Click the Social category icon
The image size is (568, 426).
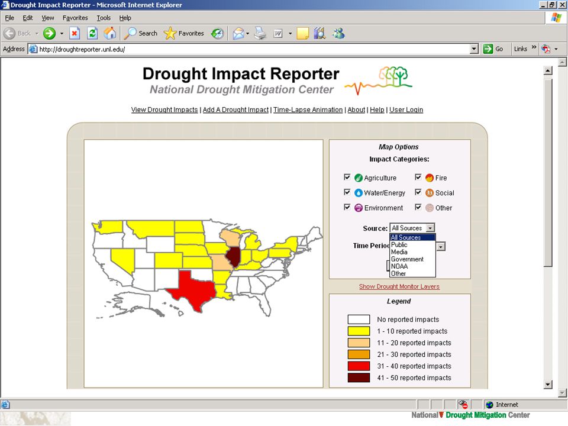click(430, 193)
